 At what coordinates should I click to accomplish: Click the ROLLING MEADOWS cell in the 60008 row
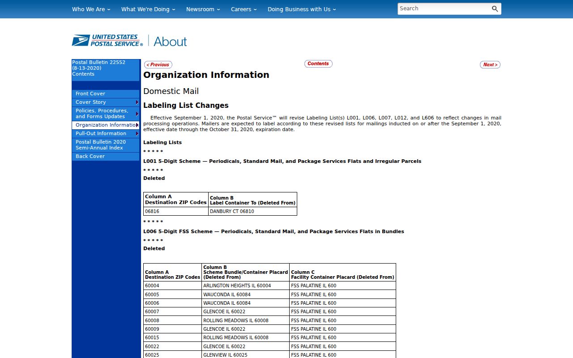(245, 320)
